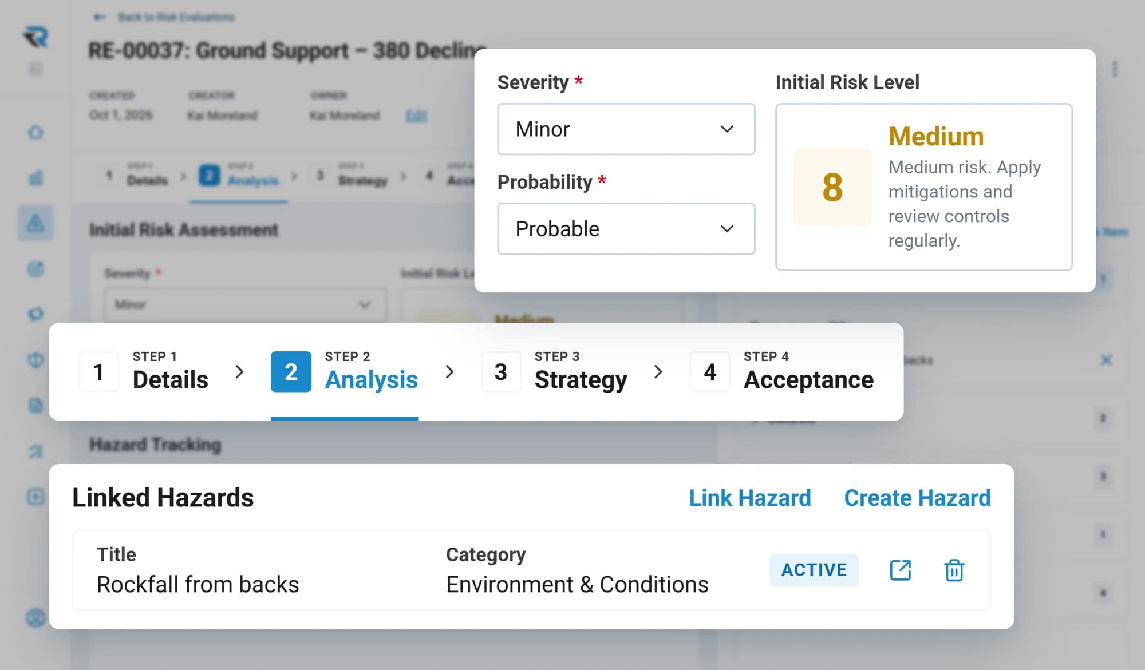Image resolution: width=1145 pixels, height=670 pixels.
Task: Click the Severity chevron down arrow
Action: (727, 129)
